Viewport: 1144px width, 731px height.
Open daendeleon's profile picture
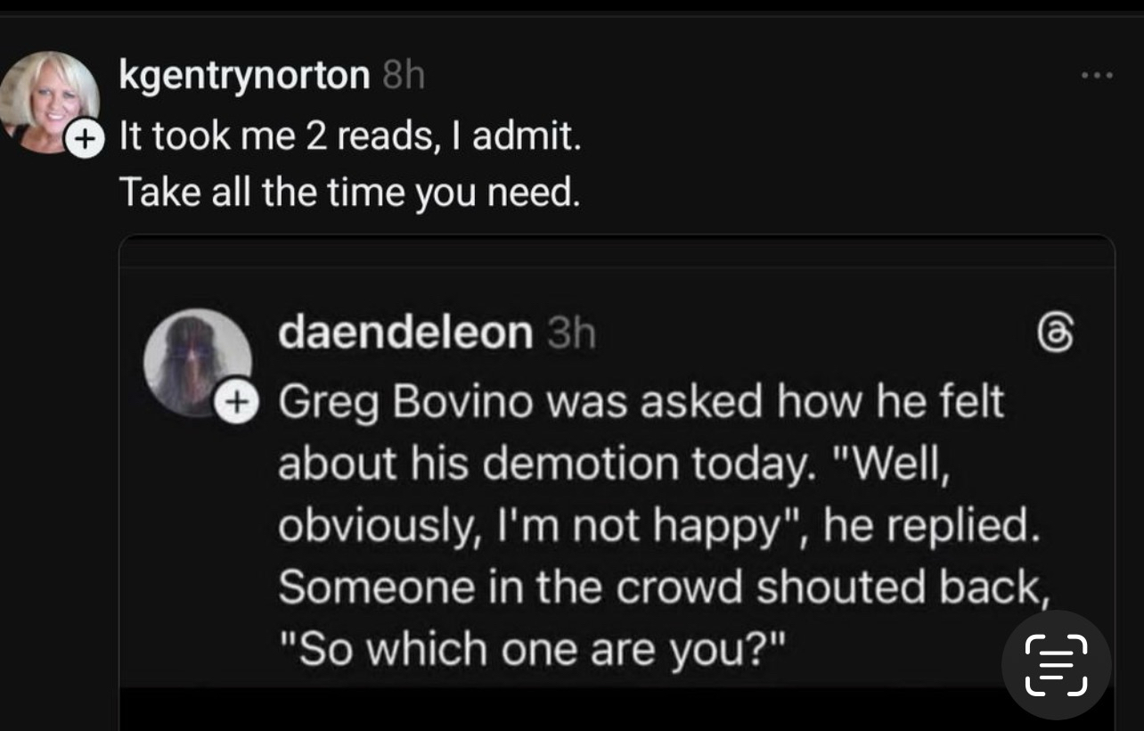[x=197, y=359]
